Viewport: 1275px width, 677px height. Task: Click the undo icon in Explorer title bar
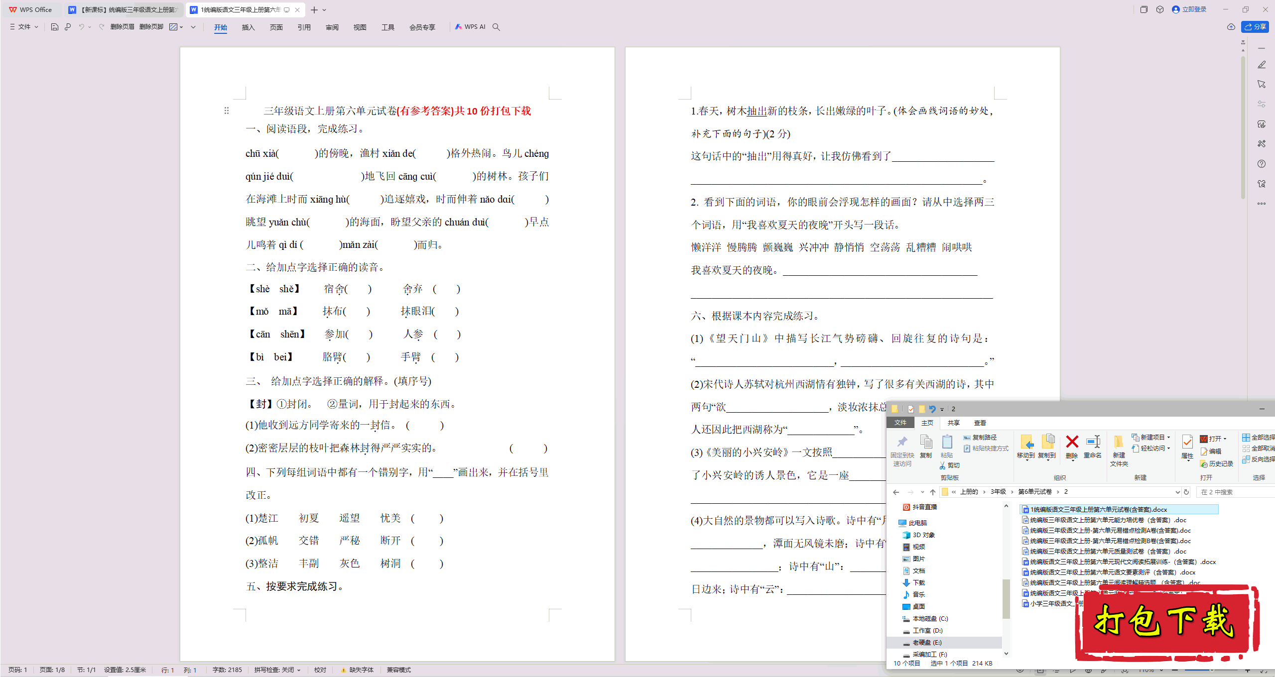point(932,409)
